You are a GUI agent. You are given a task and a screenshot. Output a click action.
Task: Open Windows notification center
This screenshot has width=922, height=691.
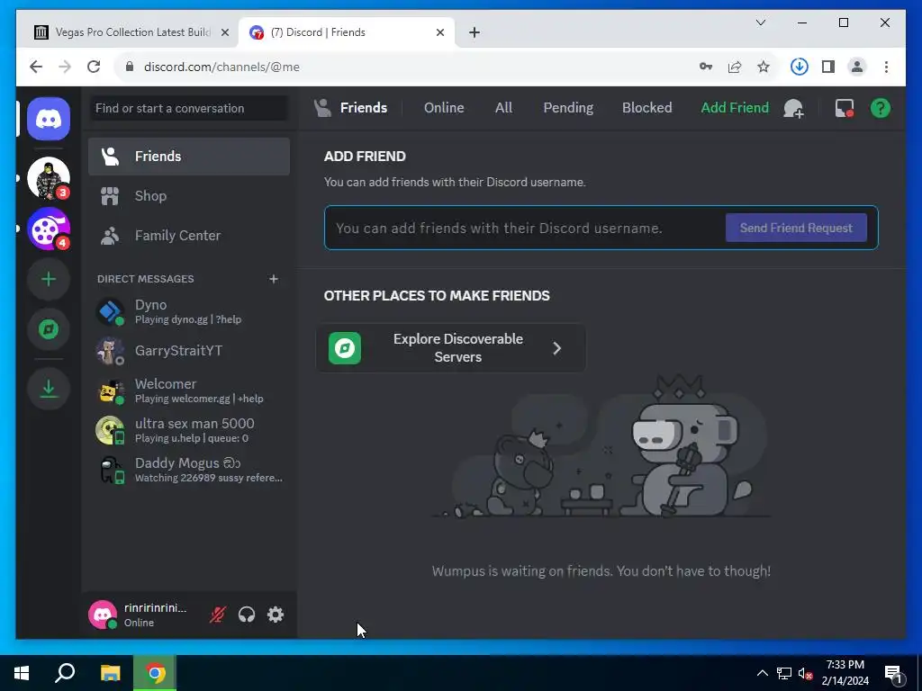click(894, 673)
